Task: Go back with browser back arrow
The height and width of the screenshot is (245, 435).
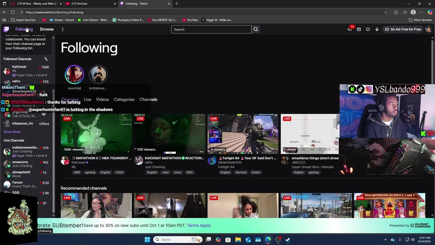Action: click(4, 12)
